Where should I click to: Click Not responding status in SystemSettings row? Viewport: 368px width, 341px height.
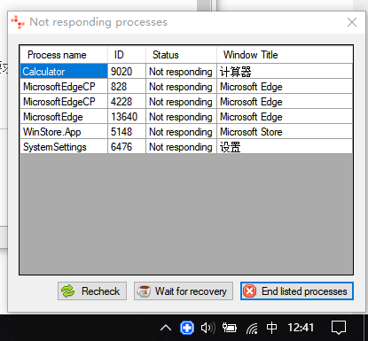181,147
